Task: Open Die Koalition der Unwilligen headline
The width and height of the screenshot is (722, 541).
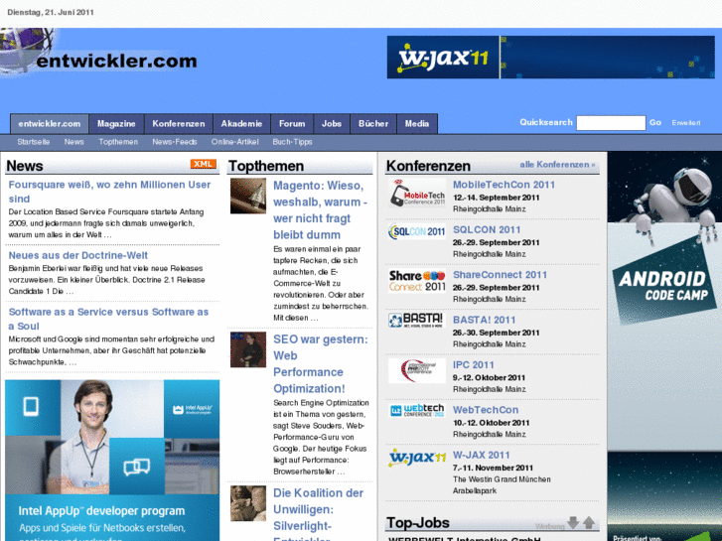Action: (x=319, y=513)
